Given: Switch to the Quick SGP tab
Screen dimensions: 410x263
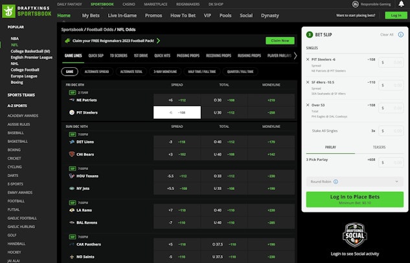Looking at the screenshot, I should (96, 56).
